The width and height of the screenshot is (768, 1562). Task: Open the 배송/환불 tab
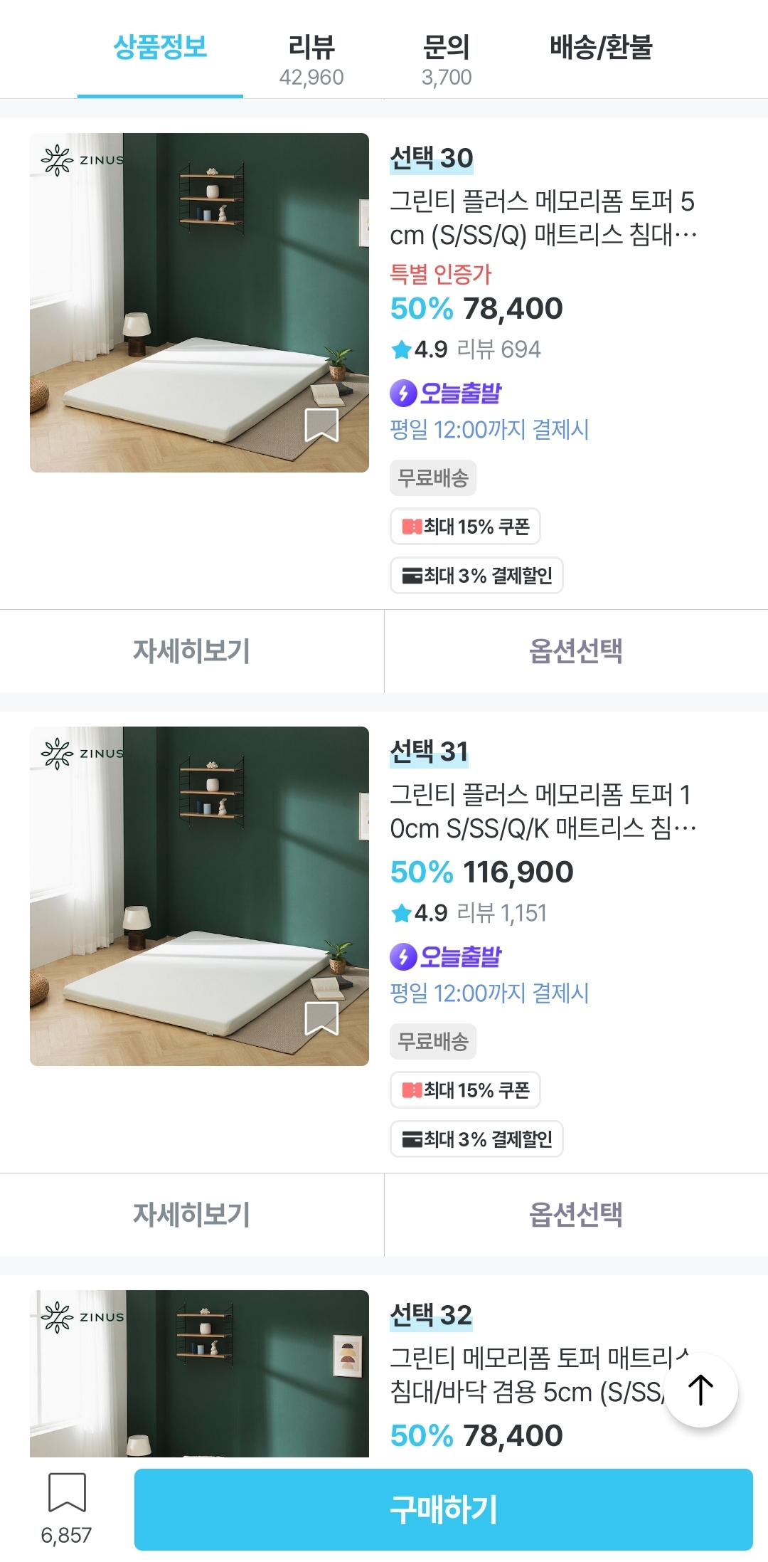click(601, 48)
